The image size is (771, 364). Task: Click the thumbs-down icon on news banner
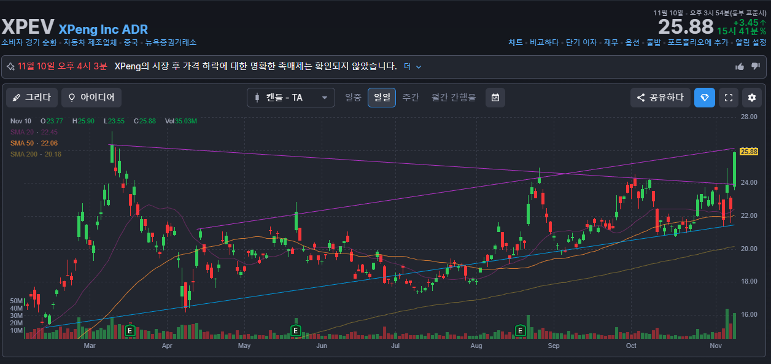[x=756, y=66]
